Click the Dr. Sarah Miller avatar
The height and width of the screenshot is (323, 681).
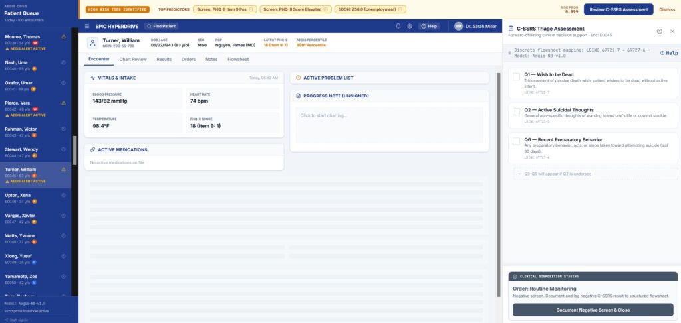(x=459, y=26)
